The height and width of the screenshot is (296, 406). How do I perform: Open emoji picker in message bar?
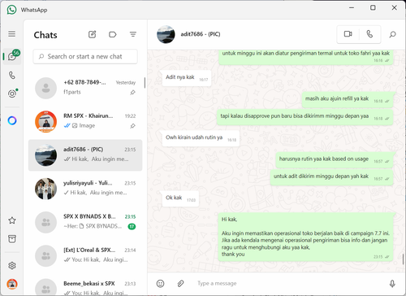pos(160,284)
